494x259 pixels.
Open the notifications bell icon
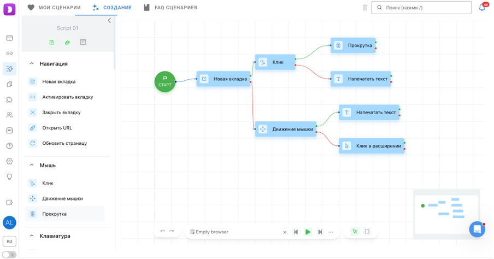[482, 7]
